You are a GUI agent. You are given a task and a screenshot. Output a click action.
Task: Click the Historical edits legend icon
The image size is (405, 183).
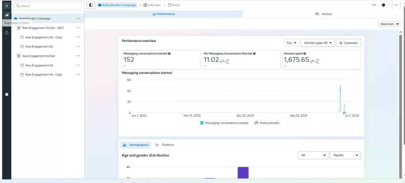coord(256,123)
